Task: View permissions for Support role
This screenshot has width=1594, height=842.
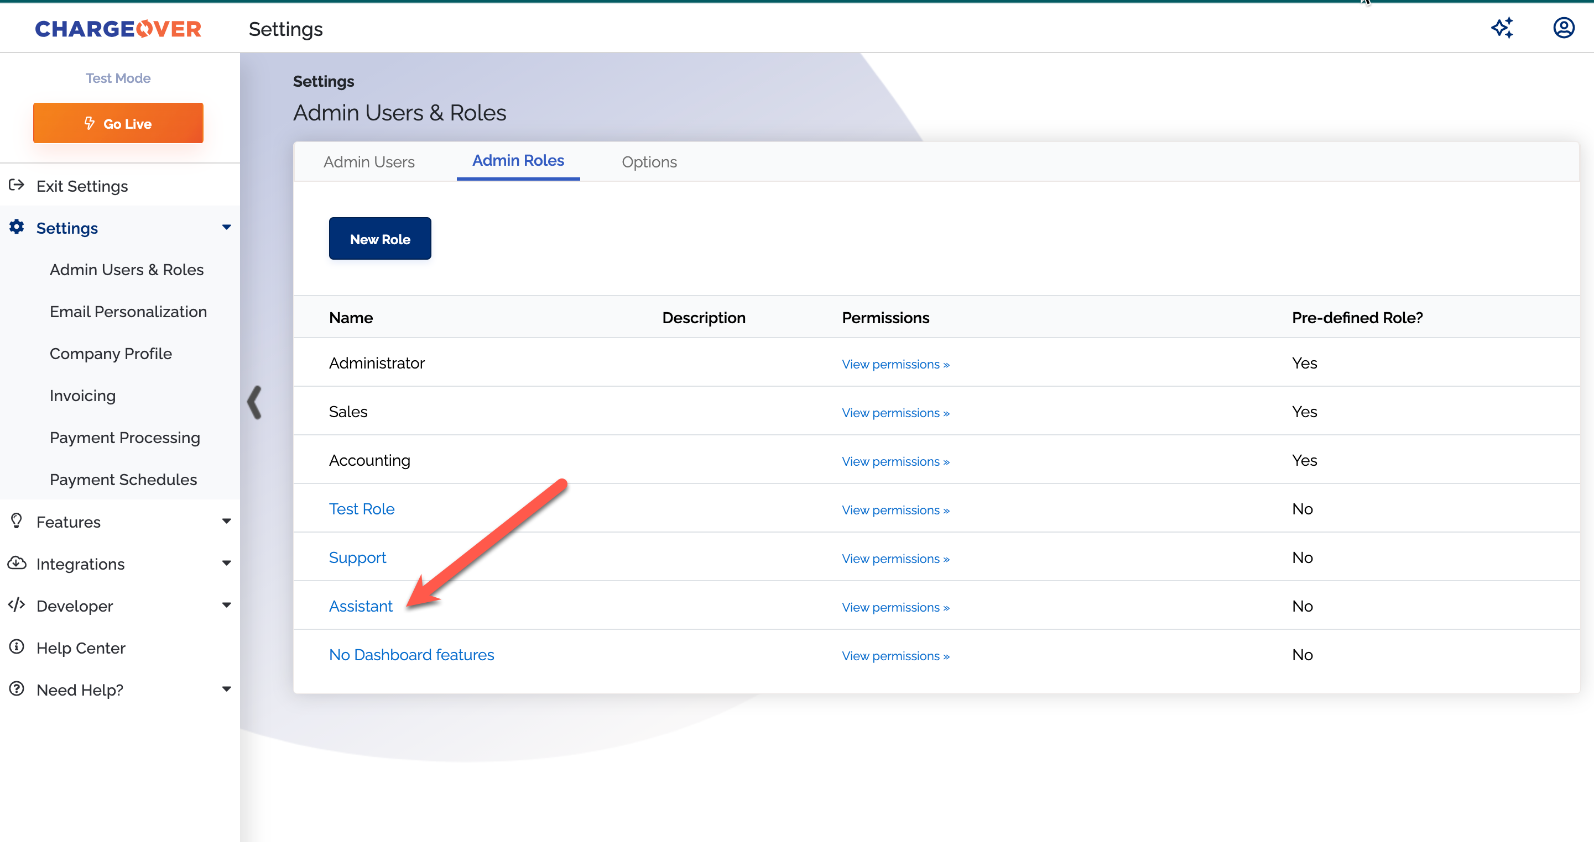Action: (895, 559)
